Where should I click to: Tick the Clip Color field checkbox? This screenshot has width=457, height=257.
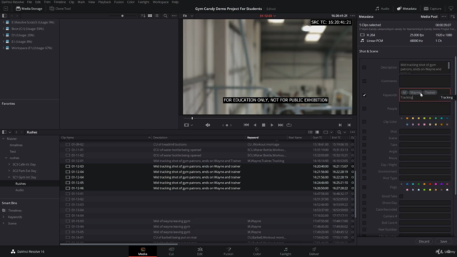tap(364, 121)
